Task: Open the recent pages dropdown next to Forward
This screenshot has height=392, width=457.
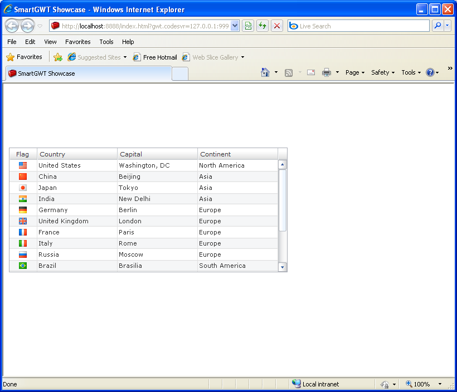Action: [40, 26]
